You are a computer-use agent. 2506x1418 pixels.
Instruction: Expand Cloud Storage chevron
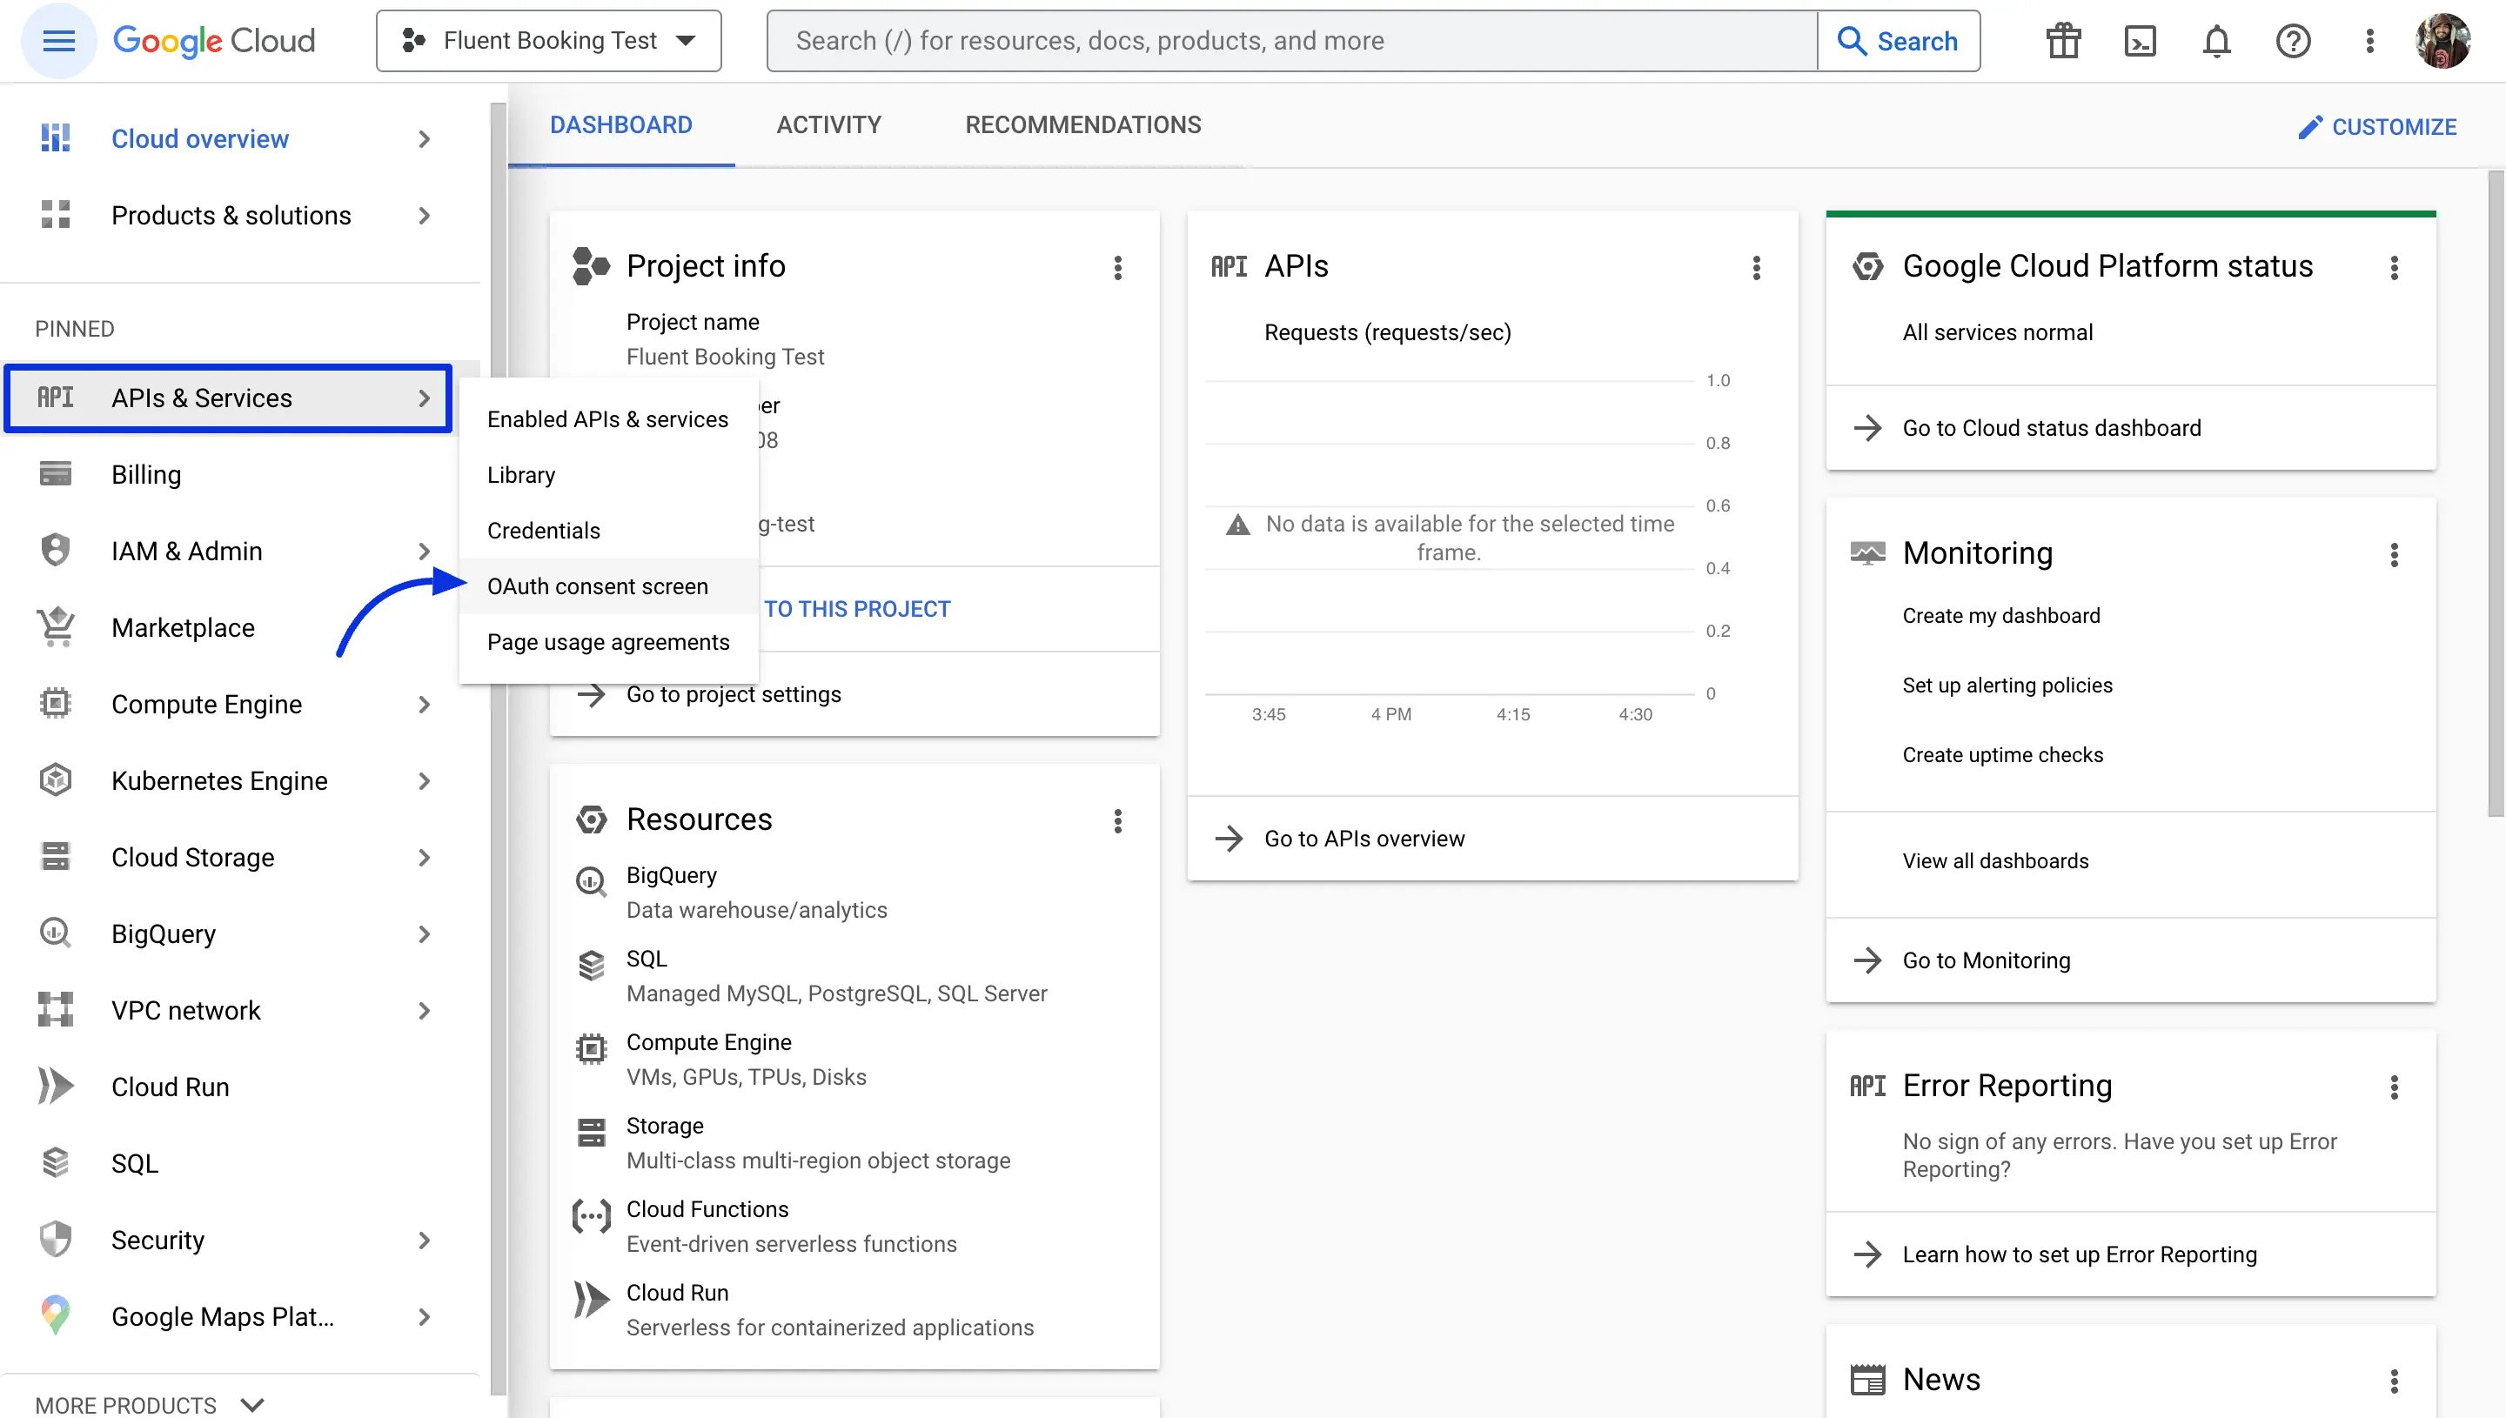pyautogui.click(x=424, y=857)
